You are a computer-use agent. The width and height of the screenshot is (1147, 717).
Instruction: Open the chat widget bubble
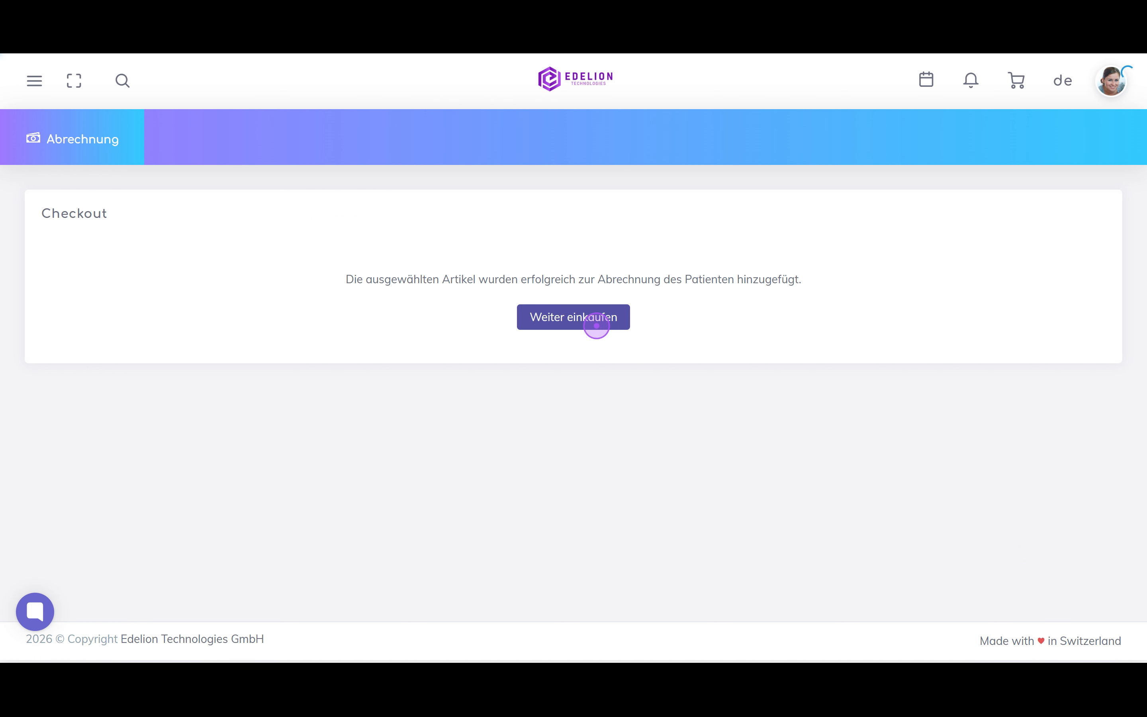click(35, 611)
